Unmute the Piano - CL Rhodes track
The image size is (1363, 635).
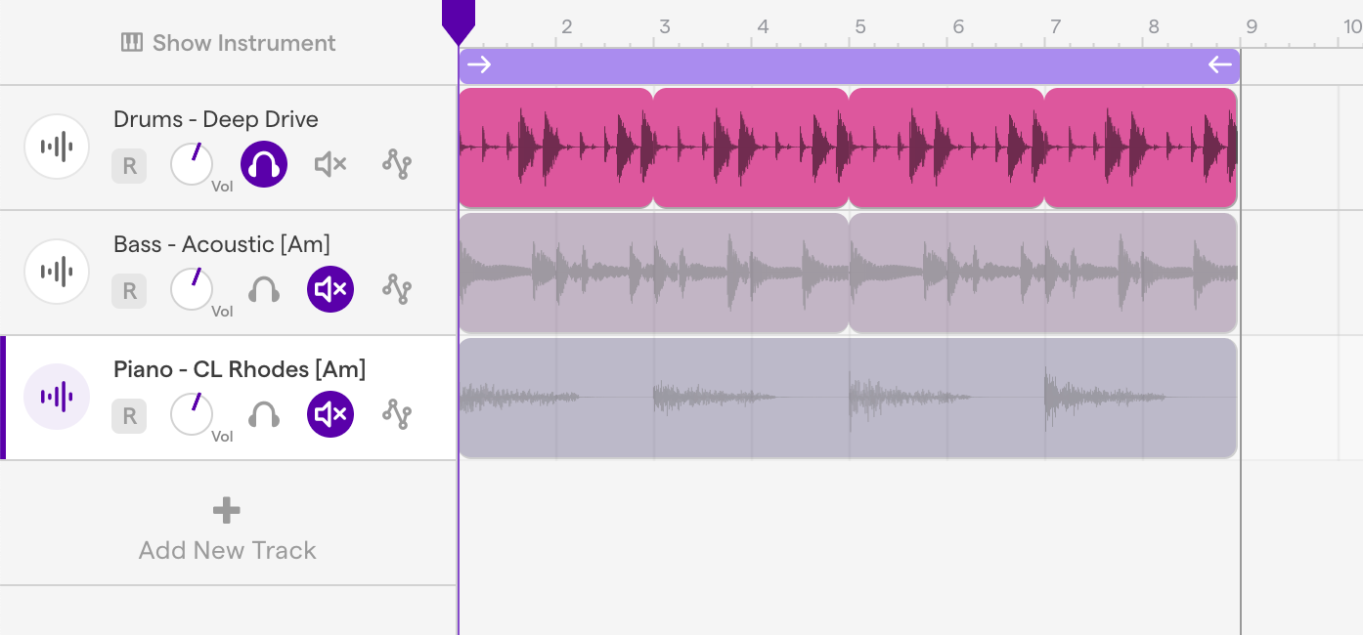pos(330,414)
